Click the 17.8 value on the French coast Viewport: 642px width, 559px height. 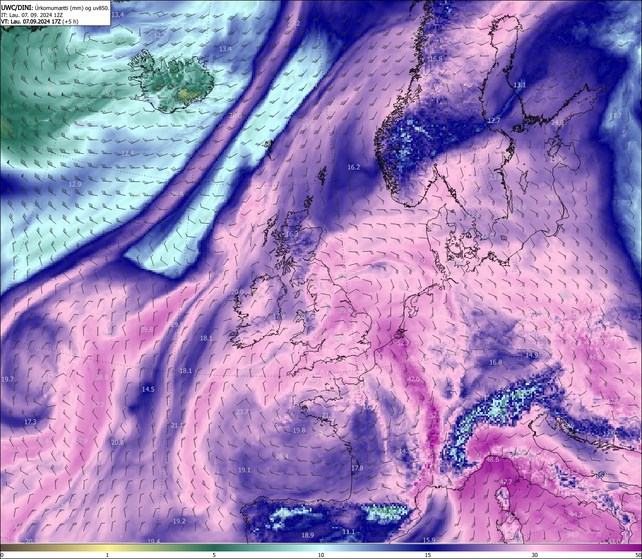(x=357, y=468)
